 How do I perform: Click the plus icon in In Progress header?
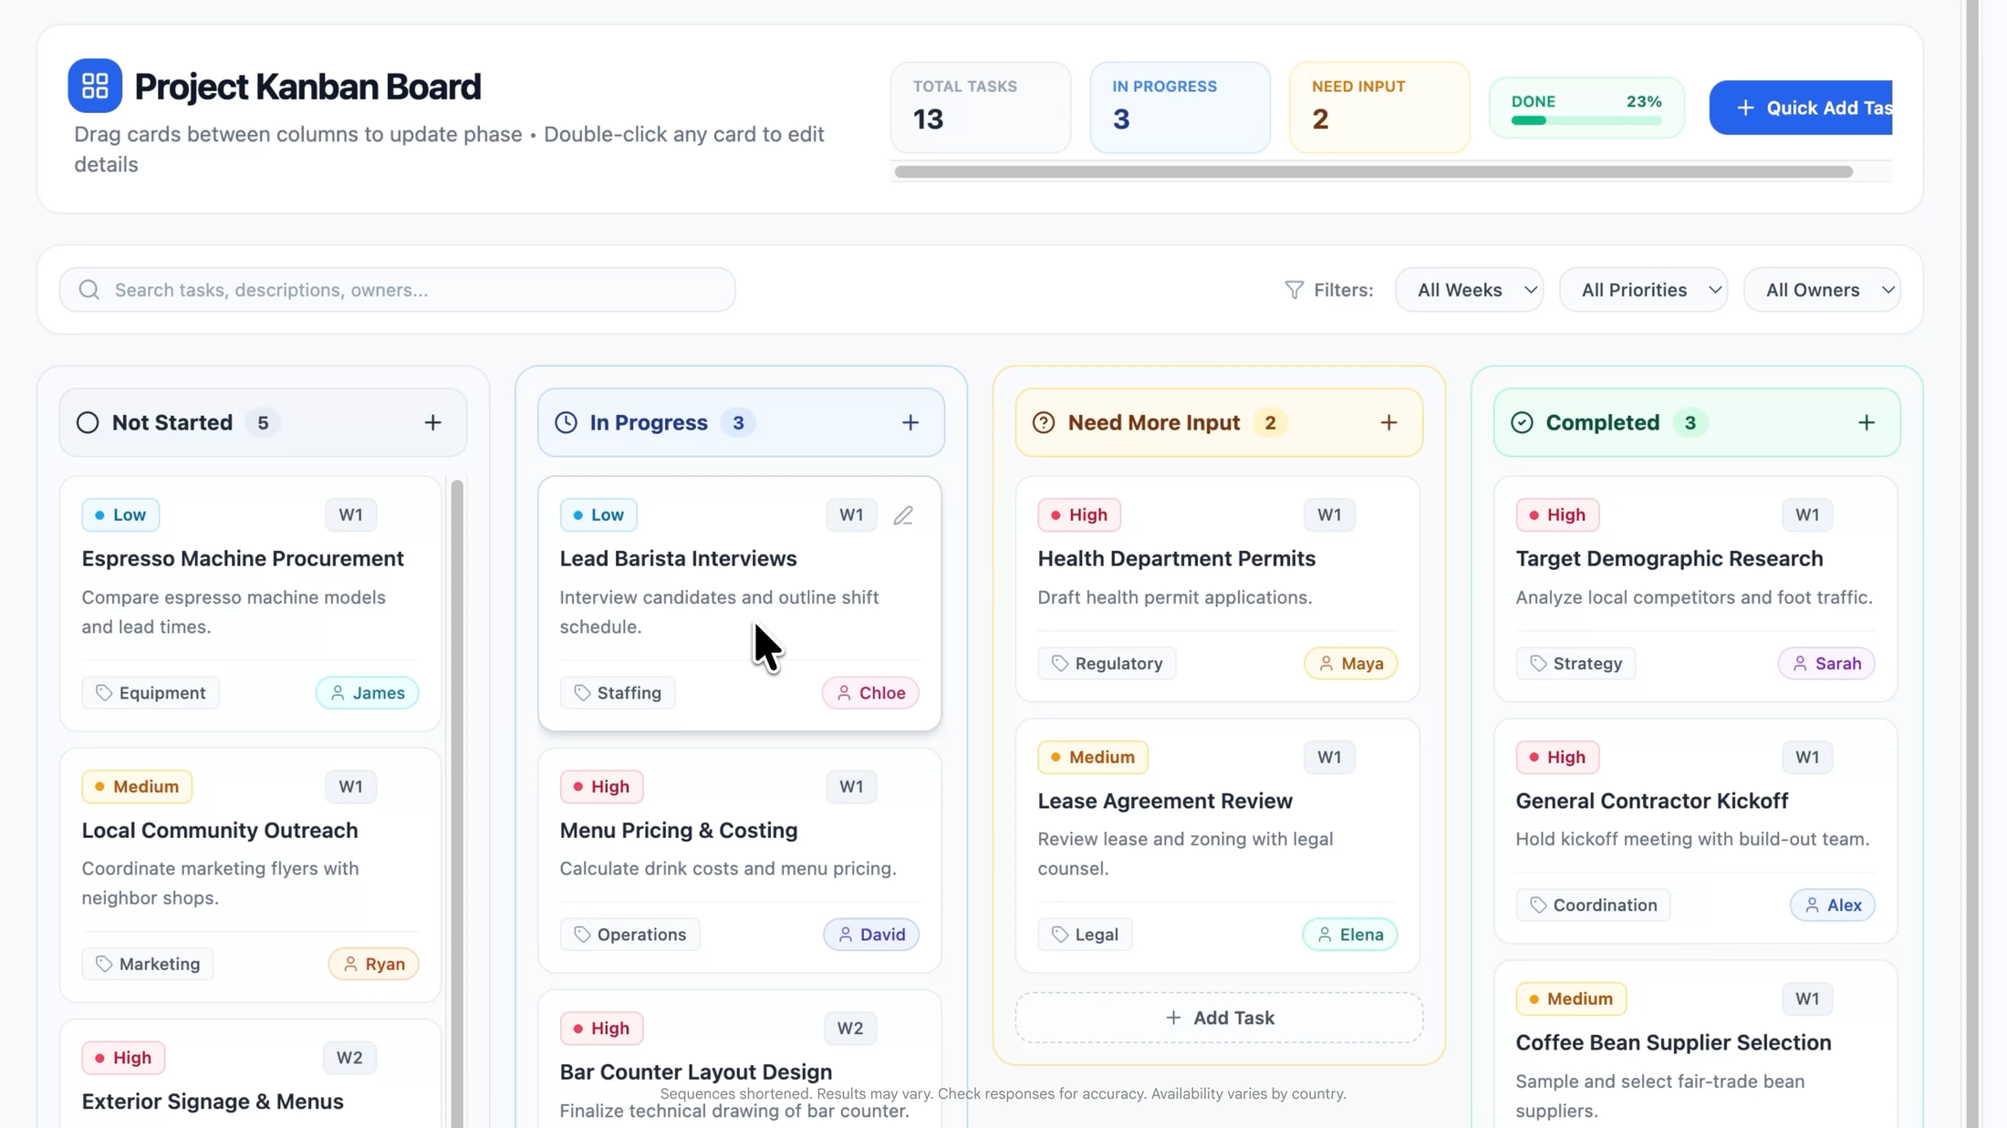(910, 422)
